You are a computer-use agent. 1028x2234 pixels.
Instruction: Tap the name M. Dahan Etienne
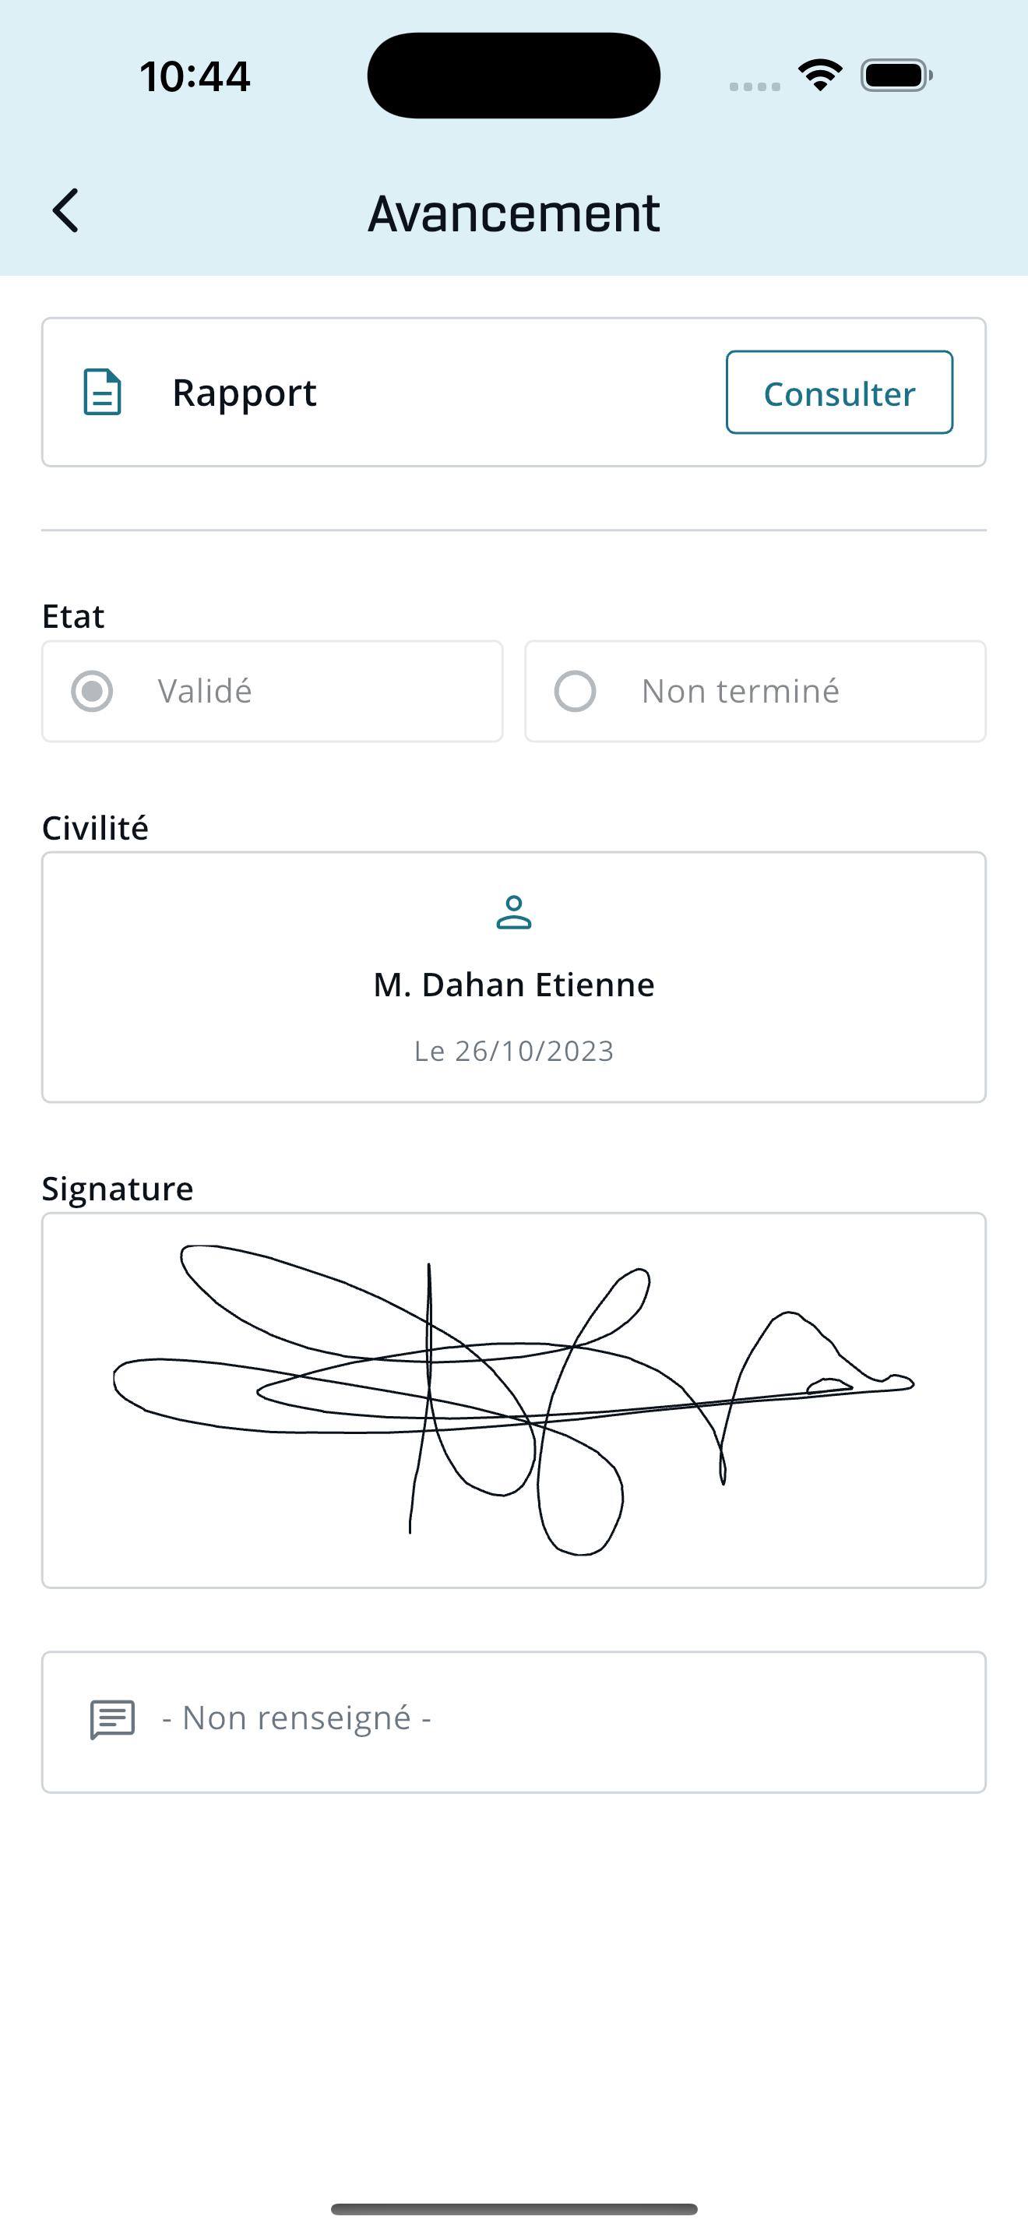coord(514,985)
